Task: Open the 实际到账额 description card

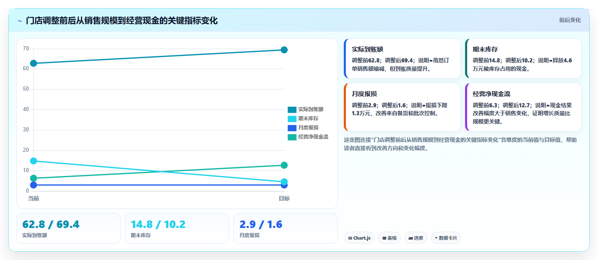Action: tap(402, 59)
